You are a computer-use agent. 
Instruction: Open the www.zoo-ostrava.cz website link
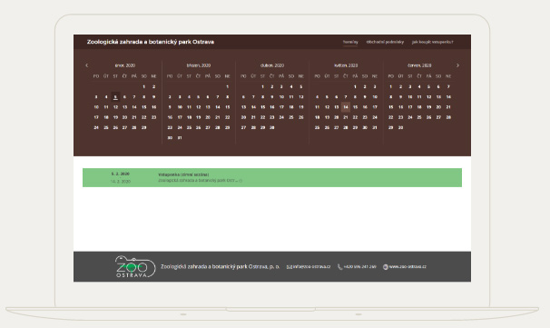coord(408,267)
